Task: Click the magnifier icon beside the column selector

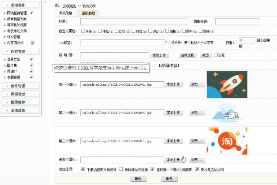Action: coord(149,64)
